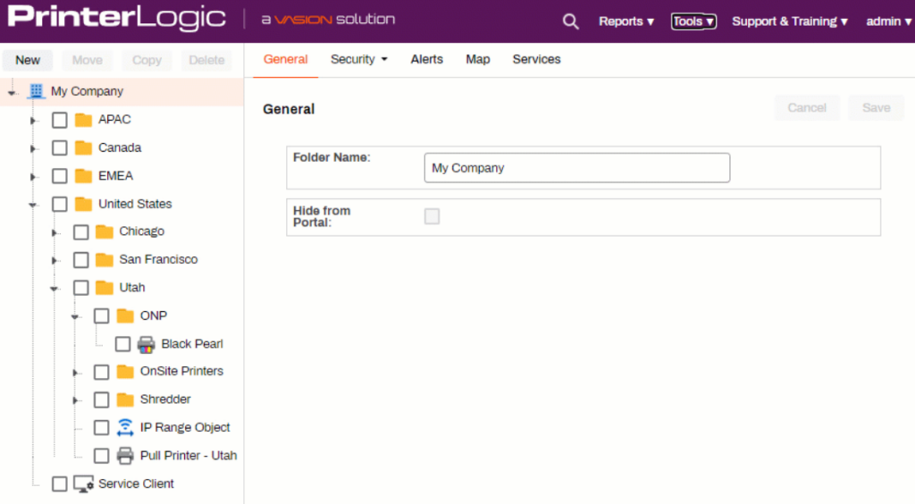Expand the Shredder folder arrow
The image size is (915, 504).
tap(75, 400)
